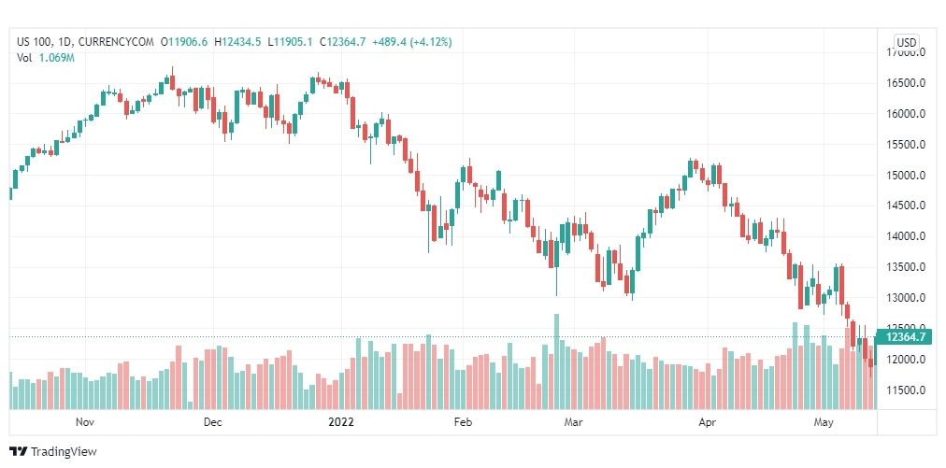
Task: Click the Nov label on time axis
Action: pos(85,422)
